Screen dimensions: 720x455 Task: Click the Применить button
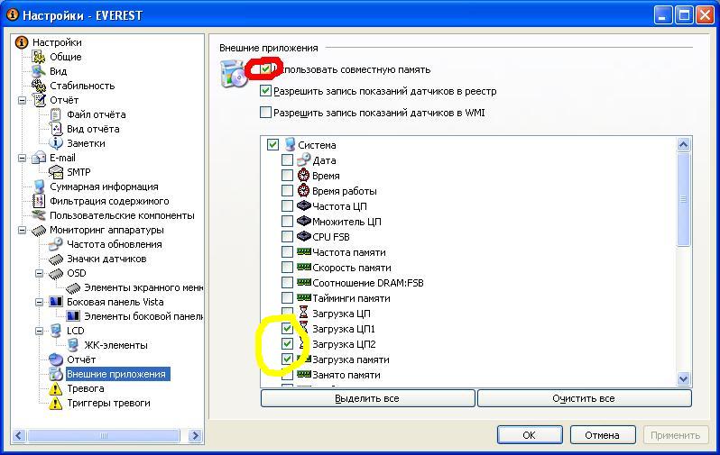[676, 435]
